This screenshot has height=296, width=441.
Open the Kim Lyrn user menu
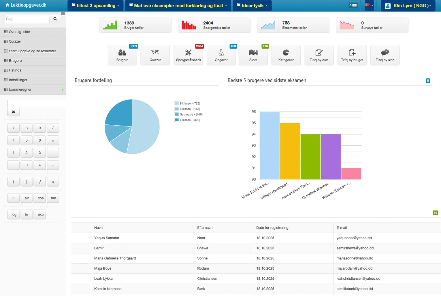(408, 6)
